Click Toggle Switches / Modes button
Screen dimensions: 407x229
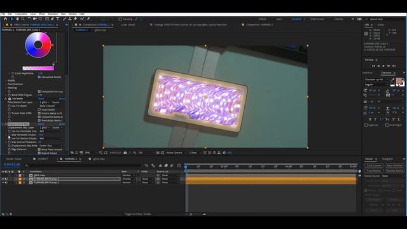point(138,214)
